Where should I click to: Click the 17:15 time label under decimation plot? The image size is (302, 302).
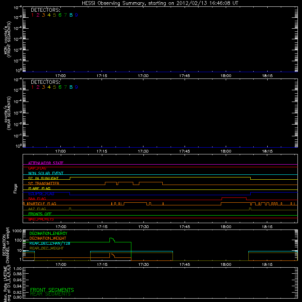102,265
